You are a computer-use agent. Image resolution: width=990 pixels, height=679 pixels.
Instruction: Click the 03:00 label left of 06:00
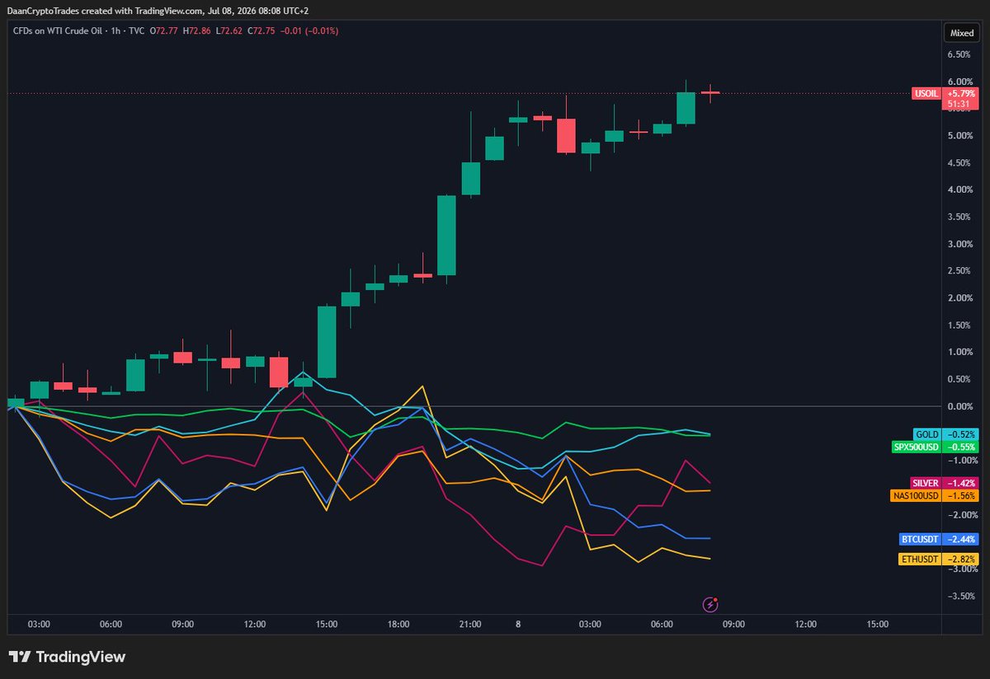(x=39, y=625)
